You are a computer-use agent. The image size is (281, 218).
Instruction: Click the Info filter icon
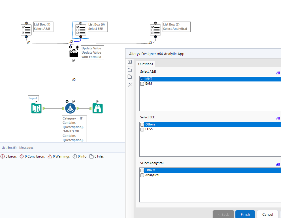click(75, 156)
